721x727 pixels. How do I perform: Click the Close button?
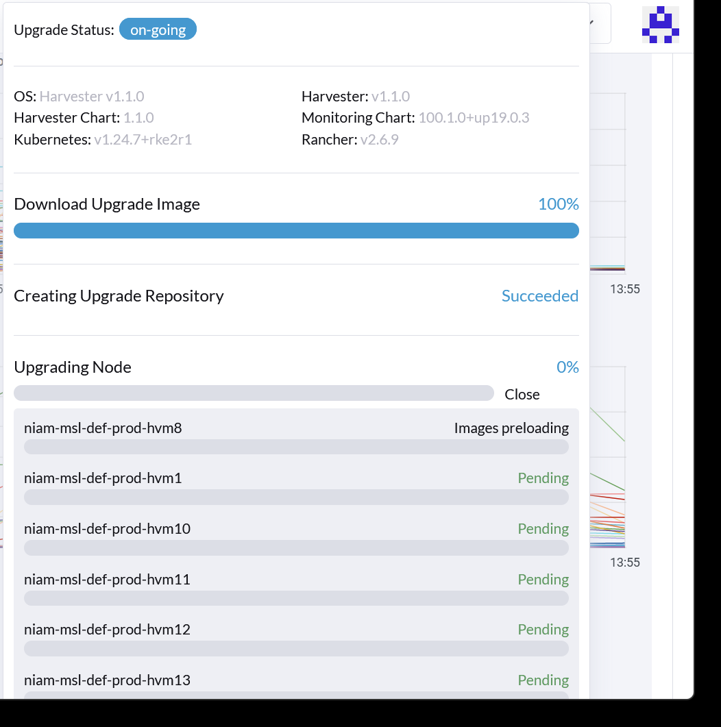click(522, 394)
